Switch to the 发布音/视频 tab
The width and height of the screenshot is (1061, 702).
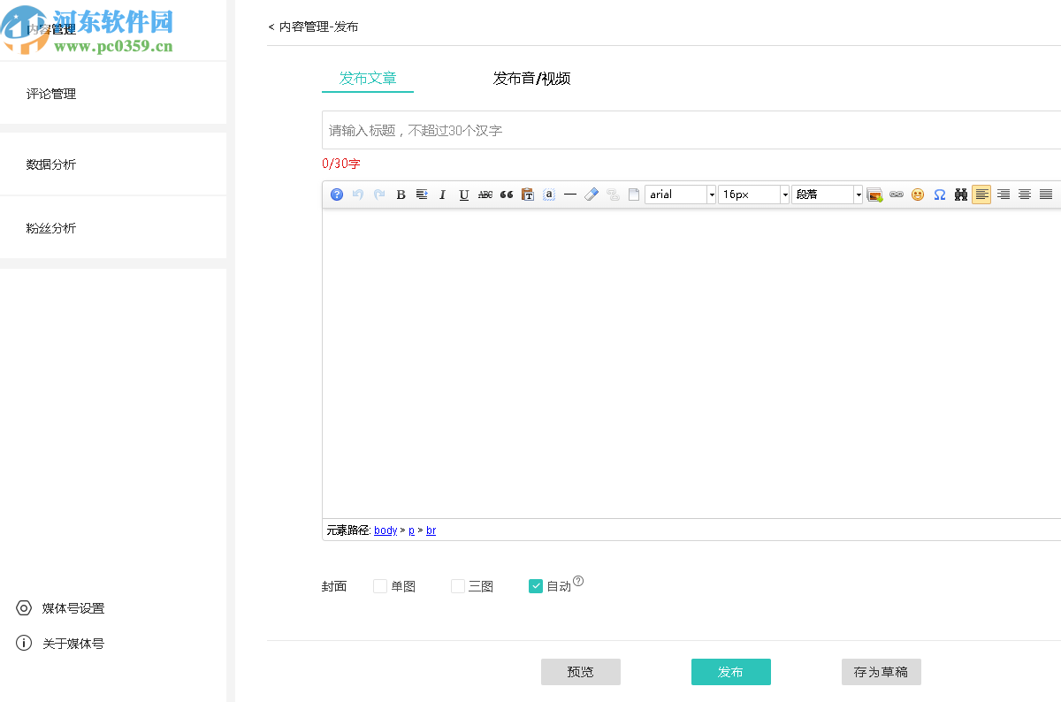coord(531,78)
